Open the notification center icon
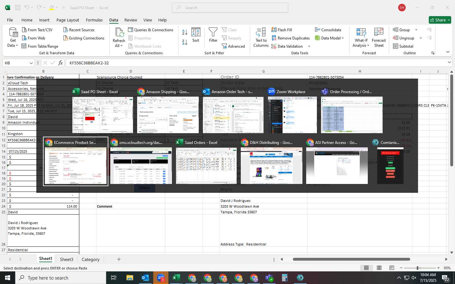455x284 pixels. click(x=446, y=278)
